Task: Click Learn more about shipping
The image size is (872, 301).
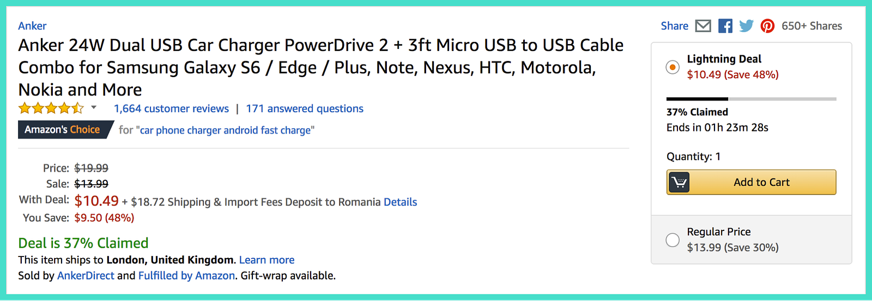Action: click(x=267, y=260)
